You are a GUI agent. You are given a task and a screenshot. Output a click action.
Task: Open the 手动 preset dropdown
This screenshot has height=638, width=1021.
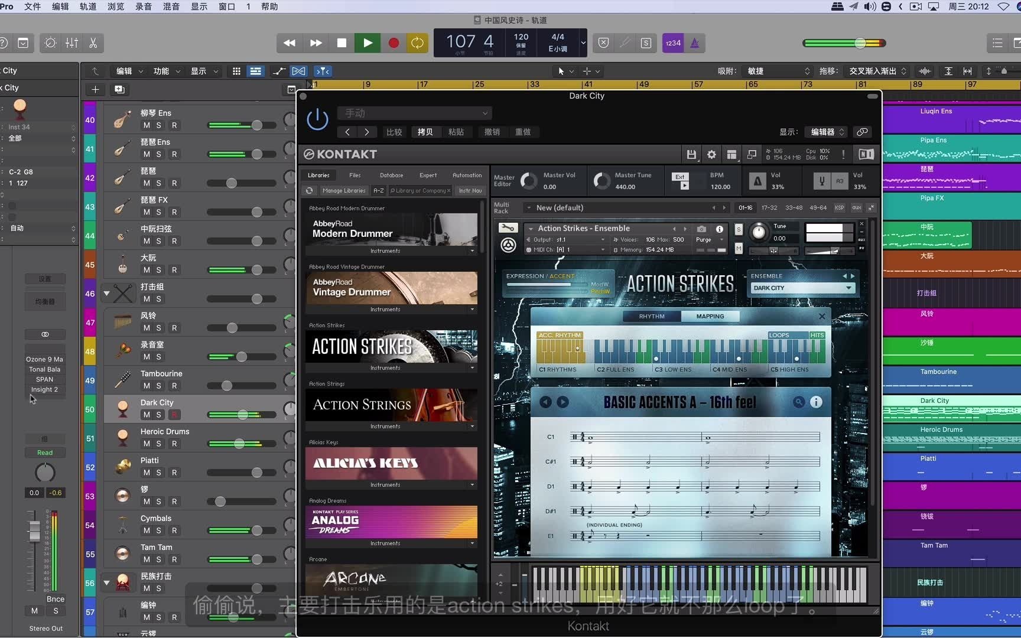point(414,113)
